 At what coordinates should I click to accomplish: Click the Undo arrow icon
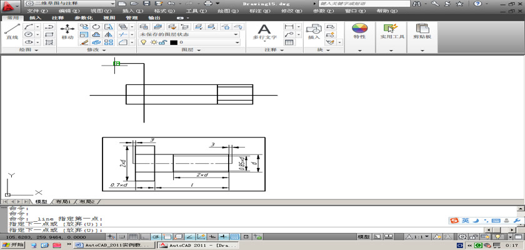click(x=171, y=3)
